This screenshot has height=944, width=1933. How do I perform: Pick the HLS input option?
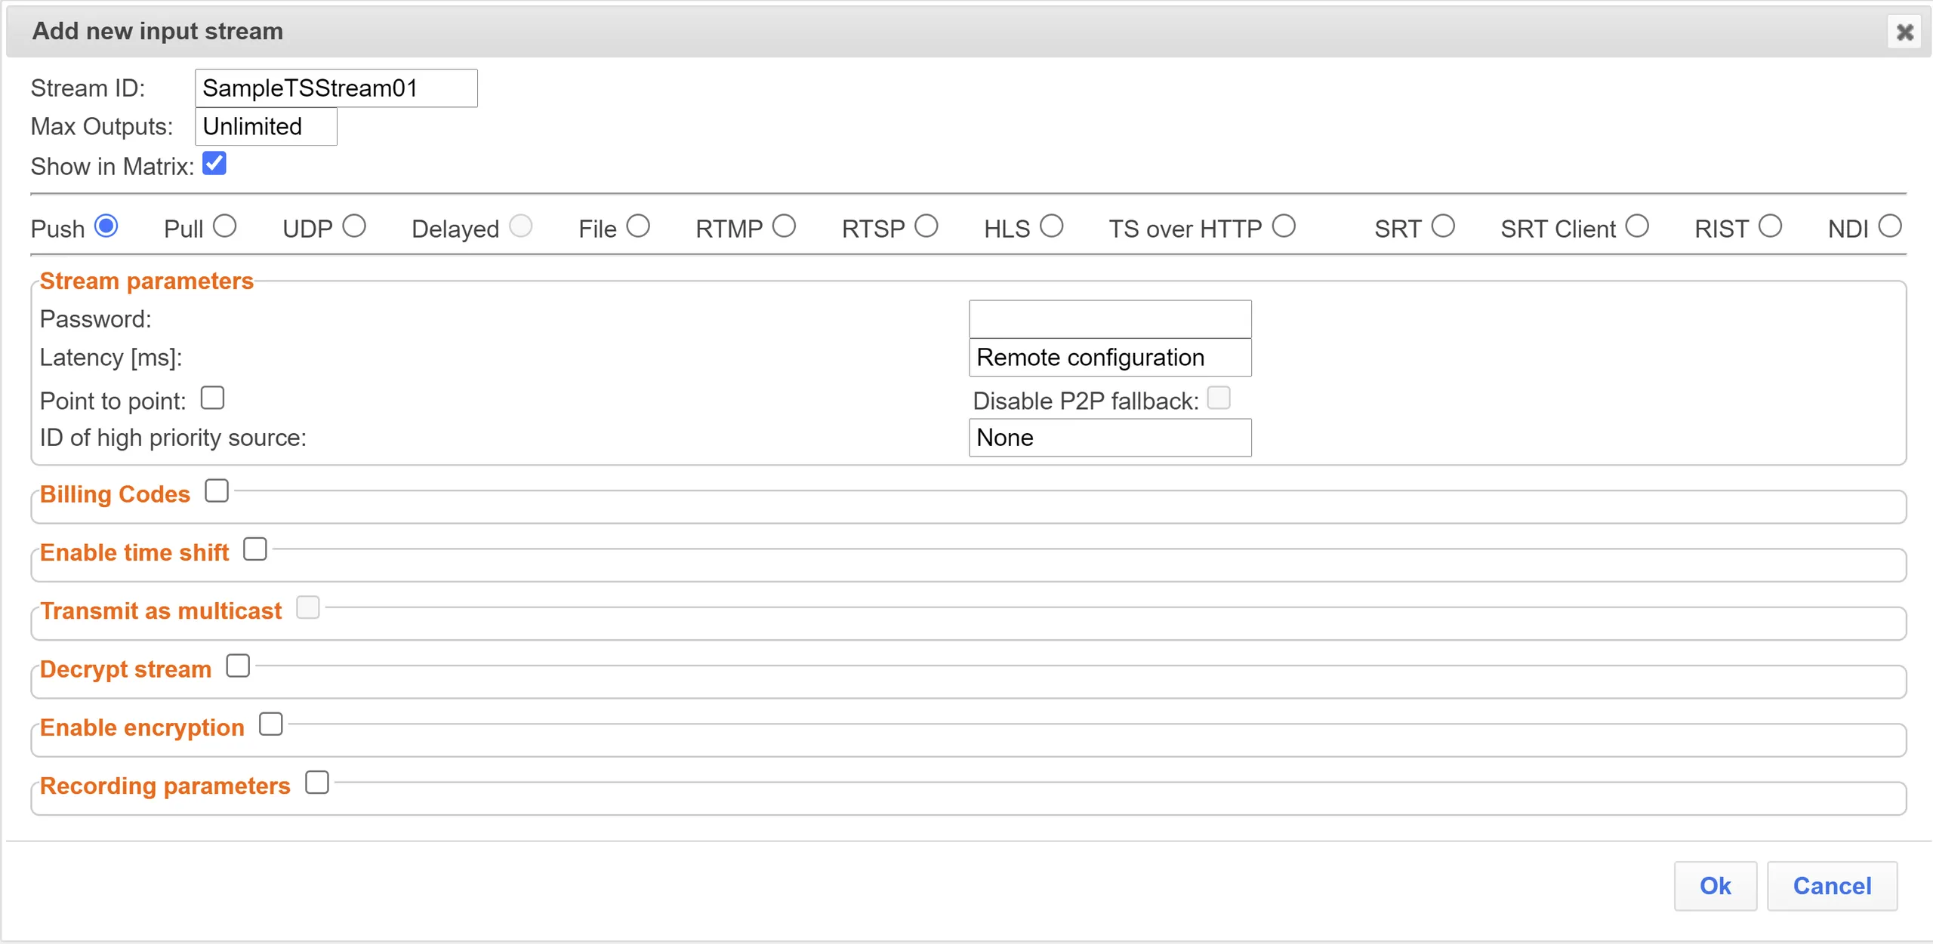click(1051, 226)
